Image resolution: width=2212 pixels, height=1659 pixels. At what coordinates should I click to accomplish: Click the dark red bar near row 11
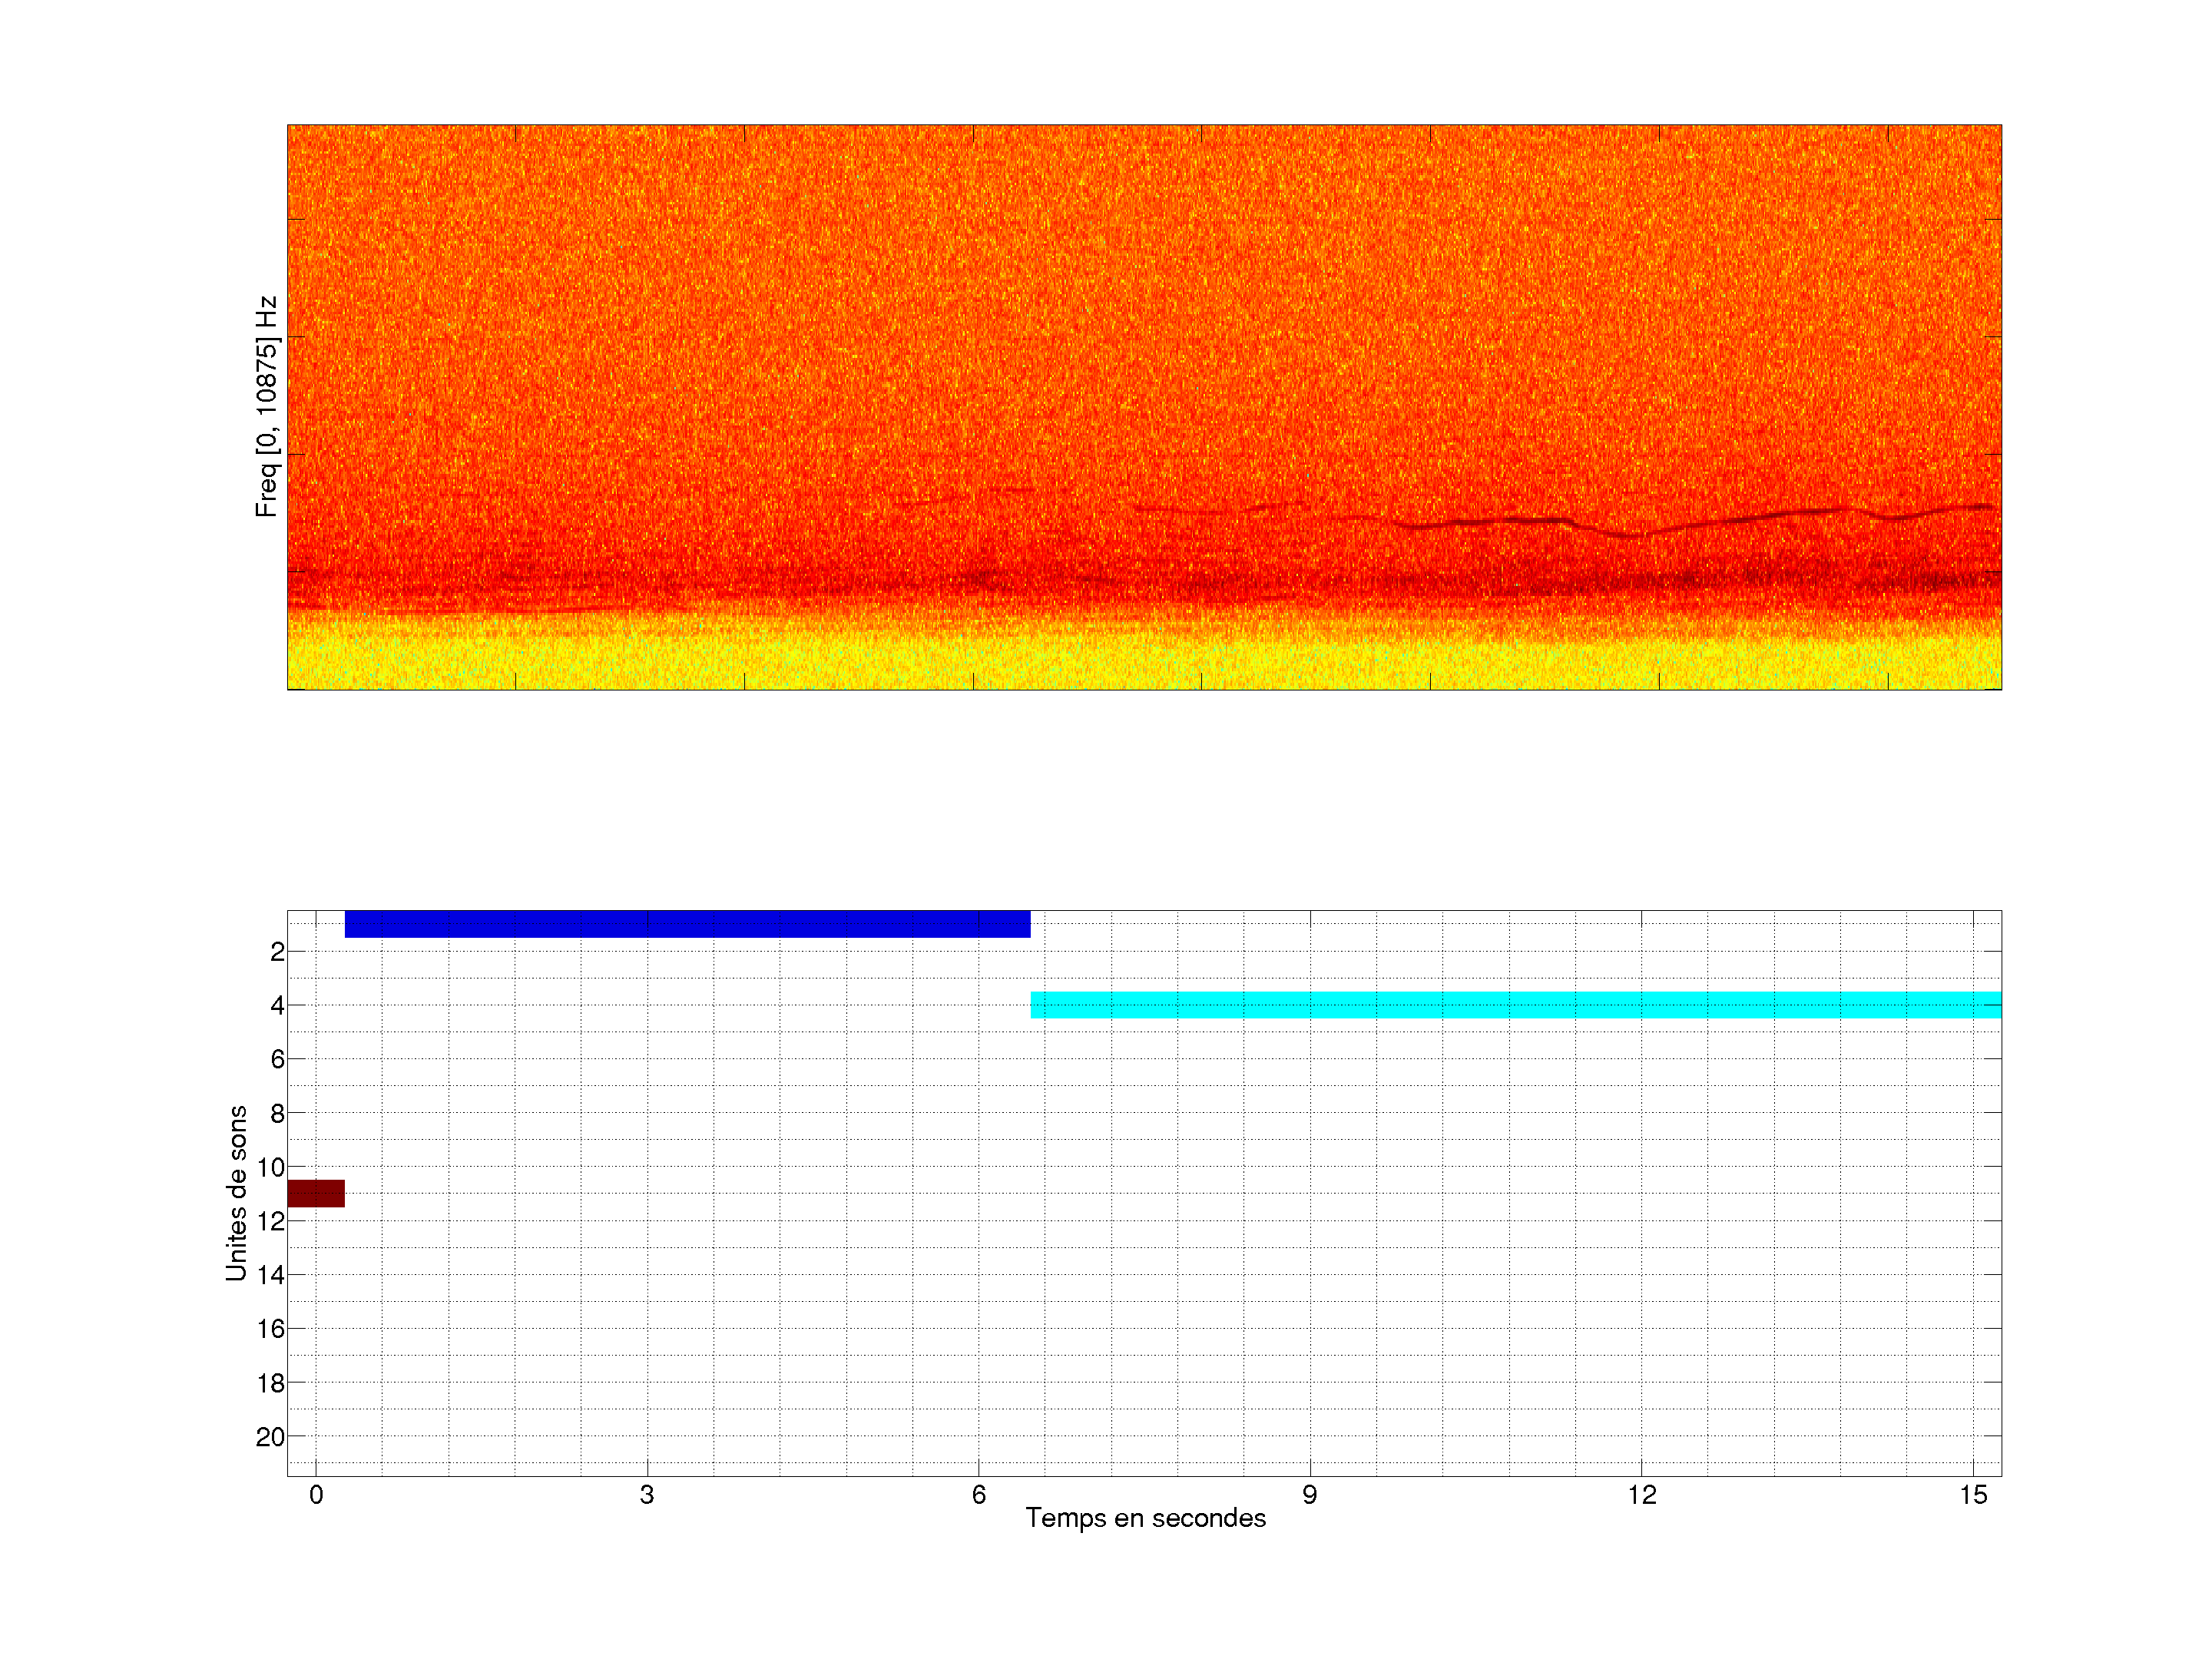pyautogui.click(x=316, y=1193)
